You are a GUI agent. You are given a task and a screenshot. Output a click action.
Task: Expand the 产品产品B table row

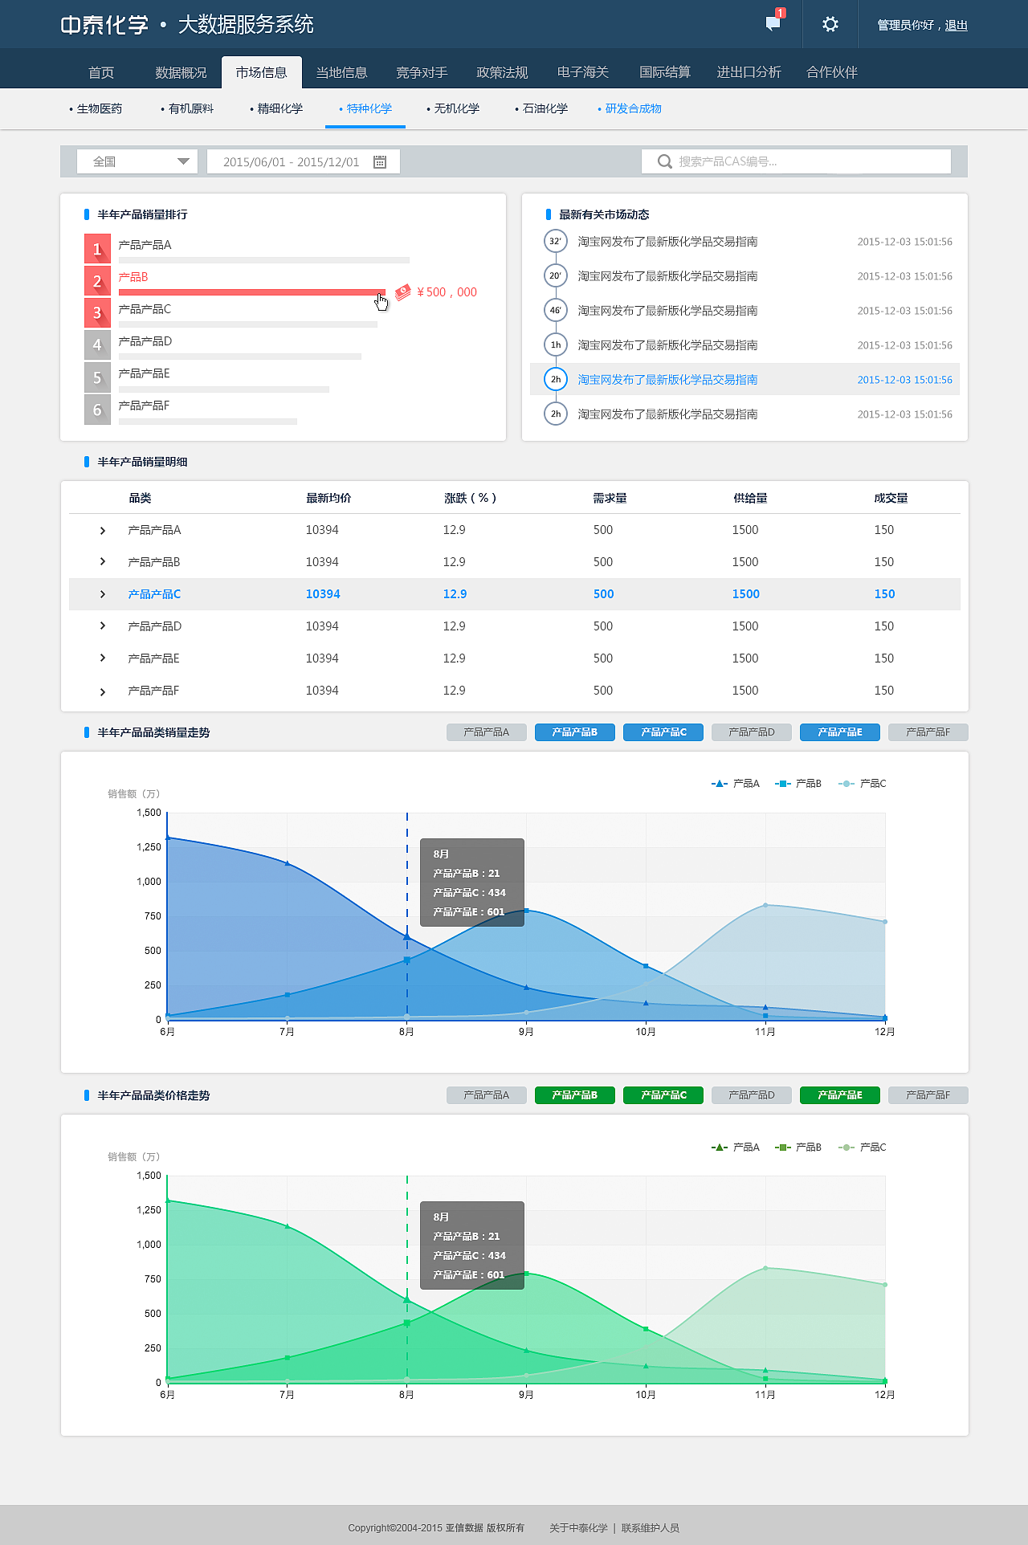pos(103,562)
